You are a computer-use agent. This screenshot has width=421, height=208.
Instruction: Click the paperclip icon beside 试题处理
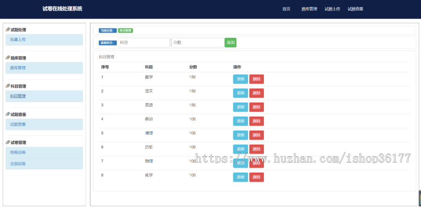click(8, 30)
